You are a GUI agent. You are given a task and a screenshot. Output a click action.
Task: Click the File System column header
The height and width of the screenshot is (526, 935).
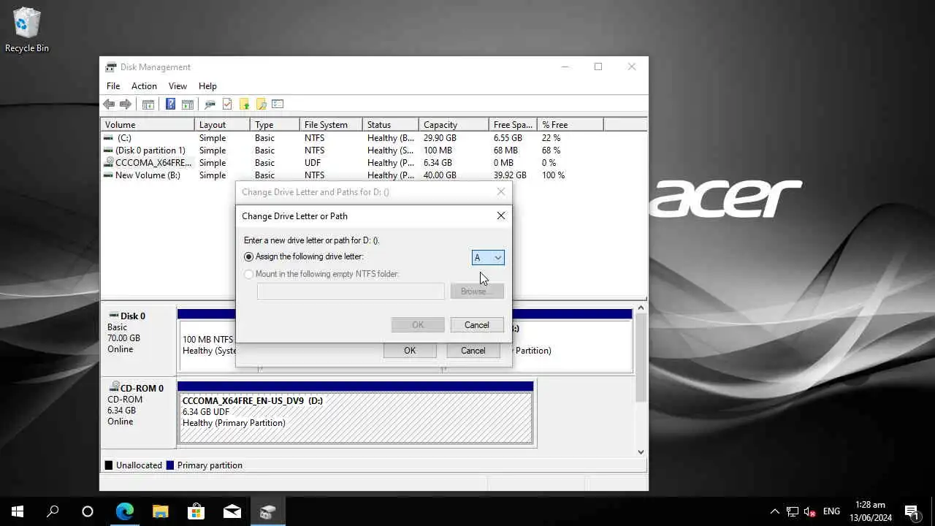[331, 125]
